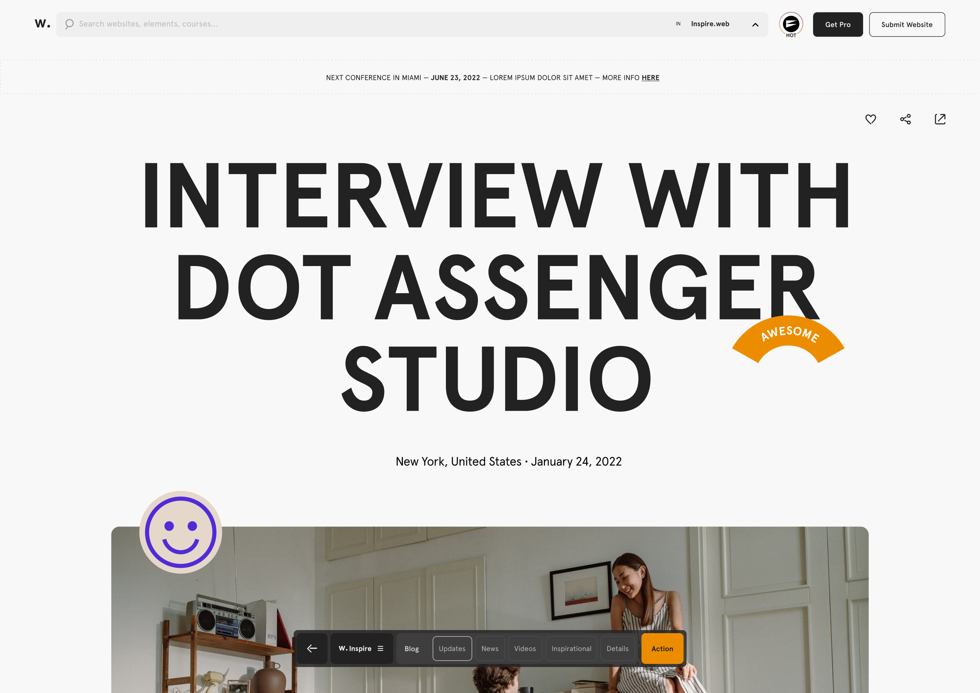Click the W. site logo
This screenshot has width=980, height=693.
click(x=42, y=24)
